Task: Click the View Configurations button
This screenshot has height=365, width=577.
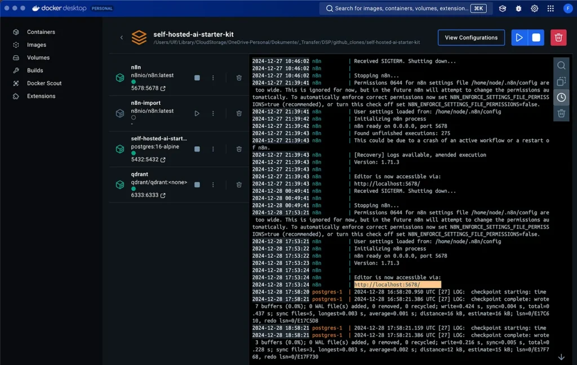Action: pyautogui.click(x=471, y=38)
